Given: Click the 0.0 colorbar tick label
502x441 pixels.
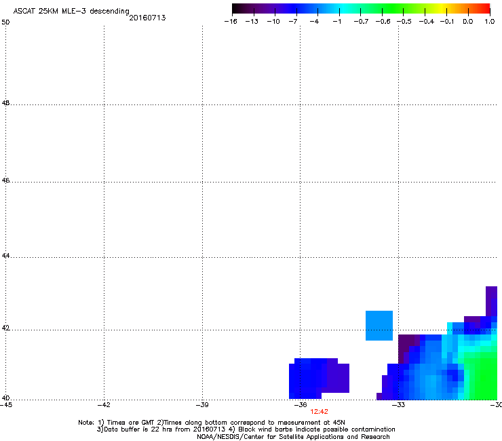Looking at the screenshot, I should click(x=468, y=22).
